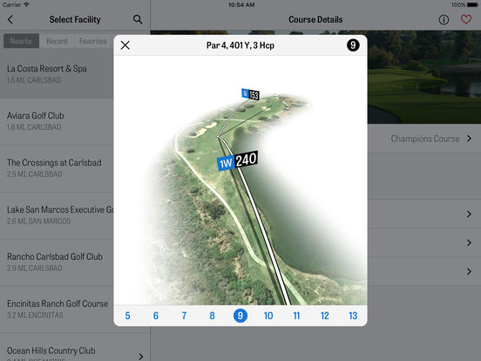Close the hole map popup
Screen dimensions: 481x361
coord(125,45)
